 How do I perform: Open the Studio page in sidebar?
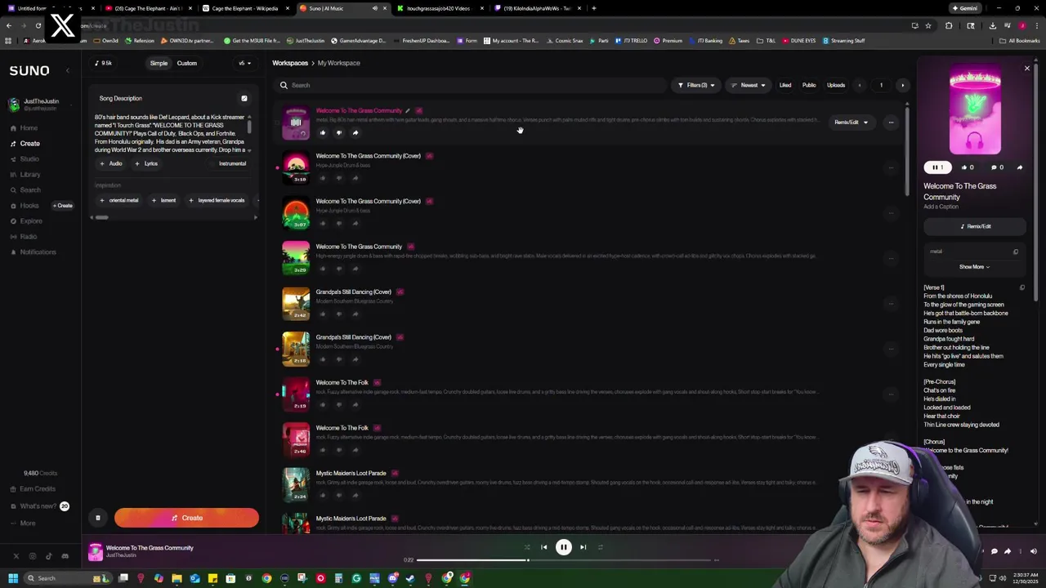(x=29, y=159)
